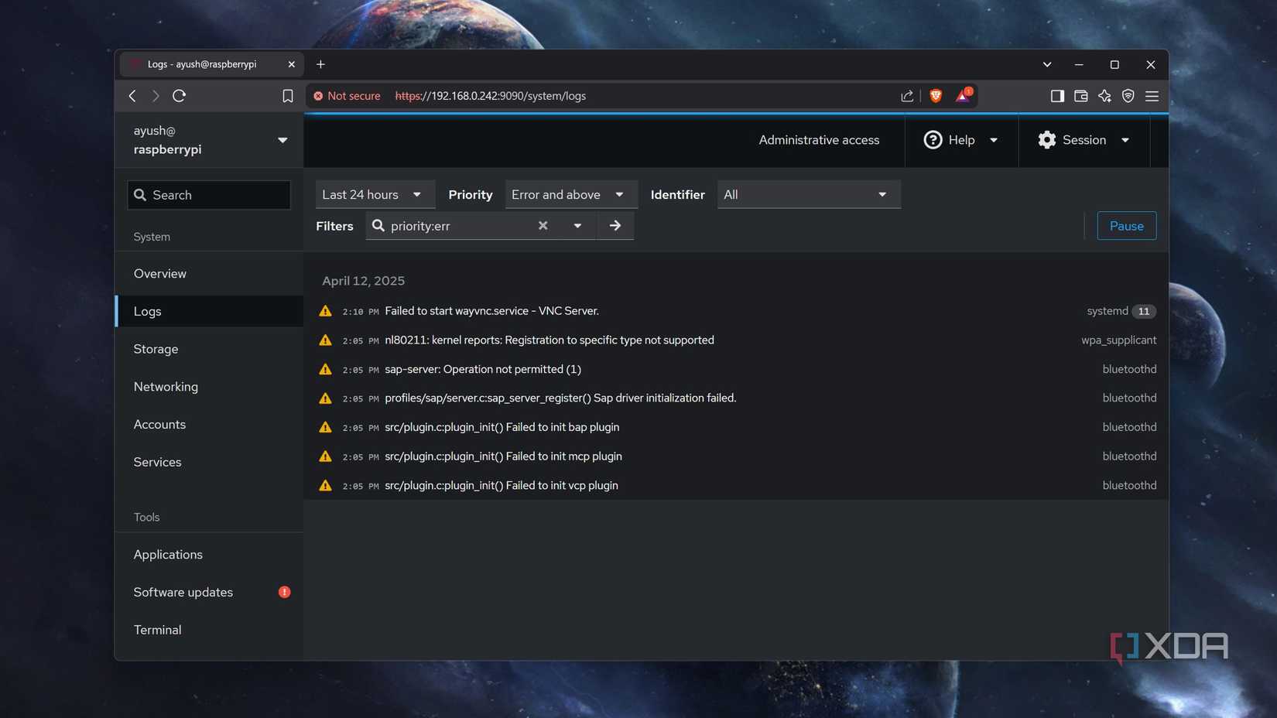Screen dimensions: 1277x718
Task: Expand the ayush@raspberrypi account menu
Action: [282, 140]
